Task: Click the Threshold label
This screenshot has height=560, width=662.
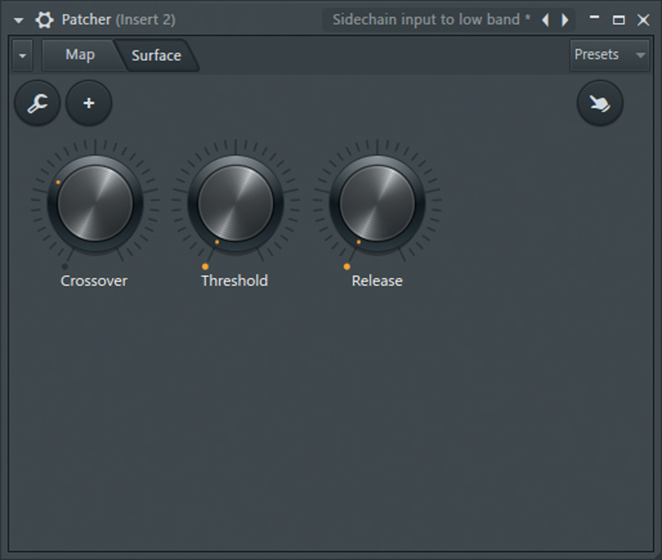Action: [x=234, y=281]
